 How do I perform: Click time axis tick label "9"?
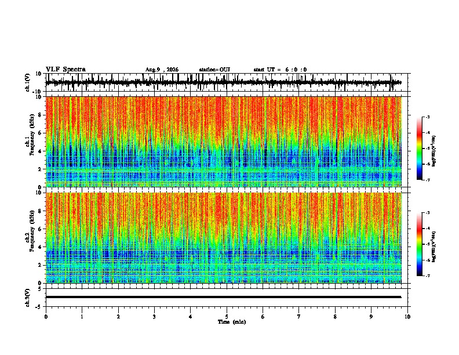(x=371, y=317)
